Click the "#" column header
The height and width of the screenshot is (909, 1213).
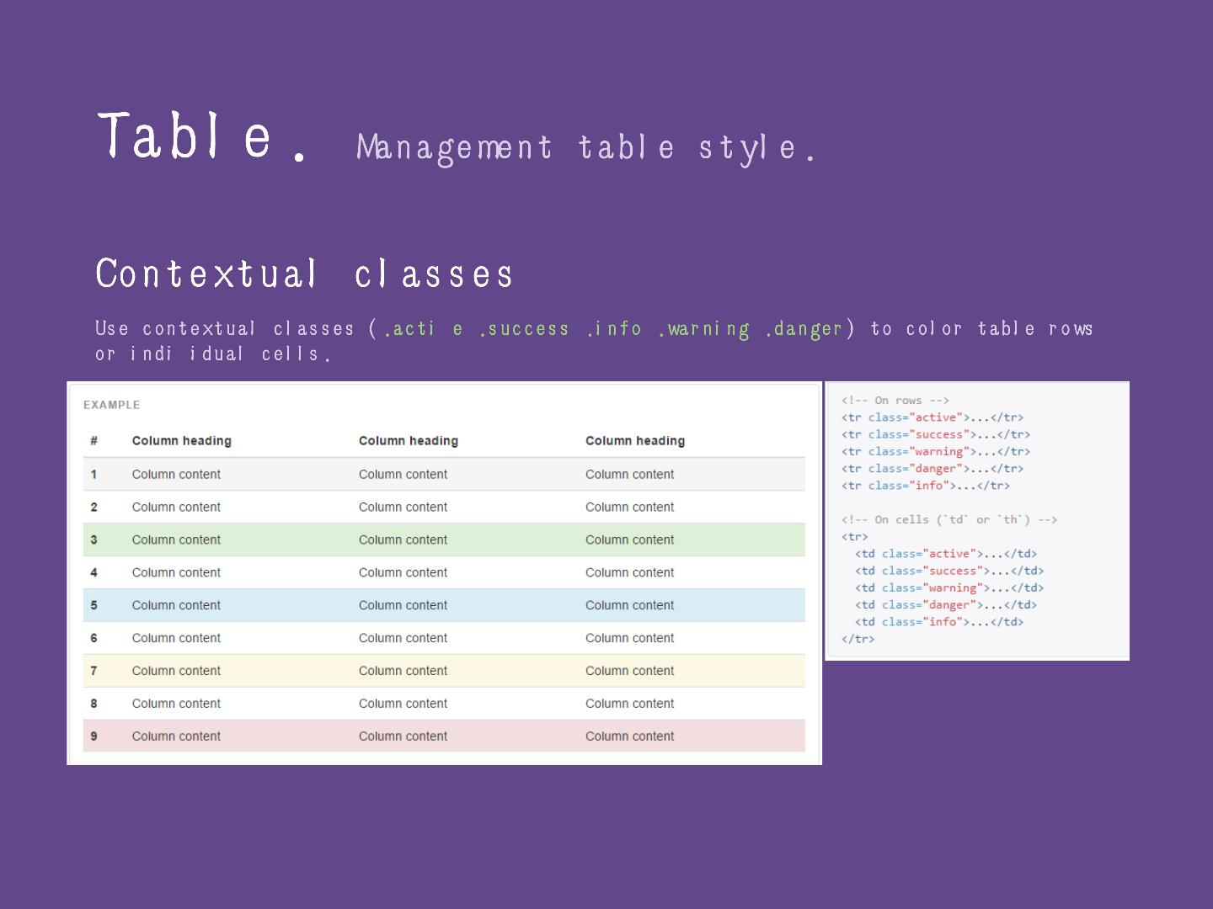pos(94,441)
